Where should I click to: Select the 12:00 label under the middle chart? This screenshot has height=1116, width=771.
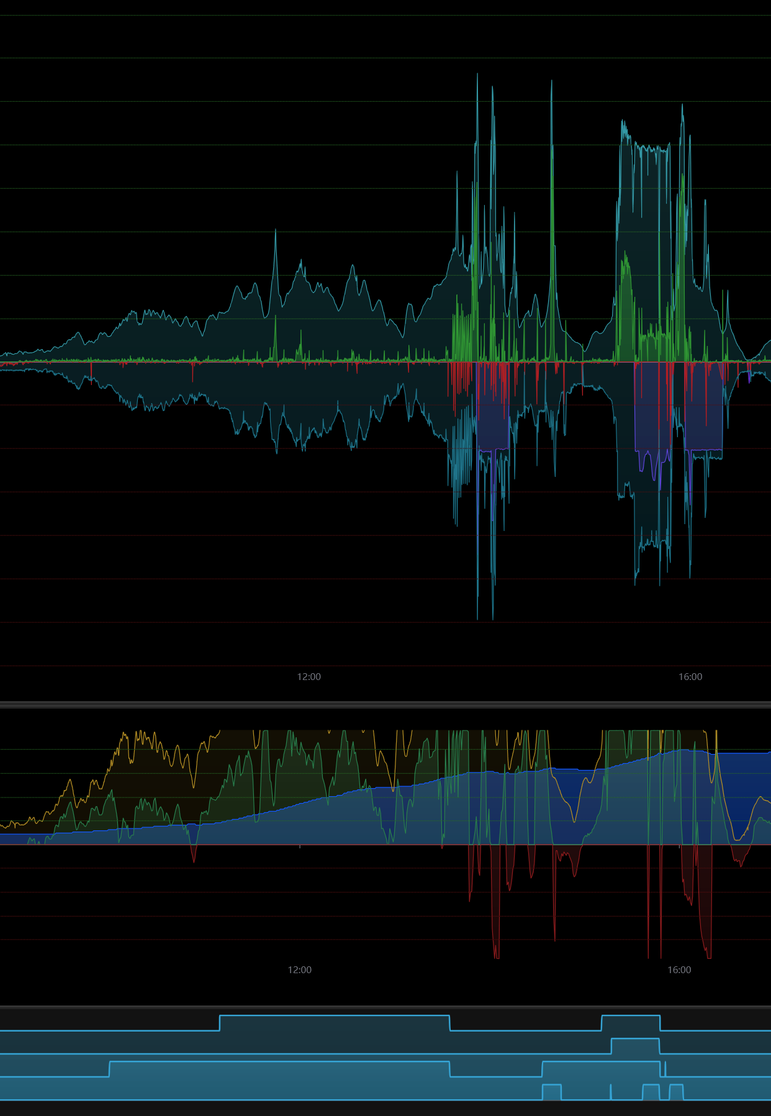(299, 969)
